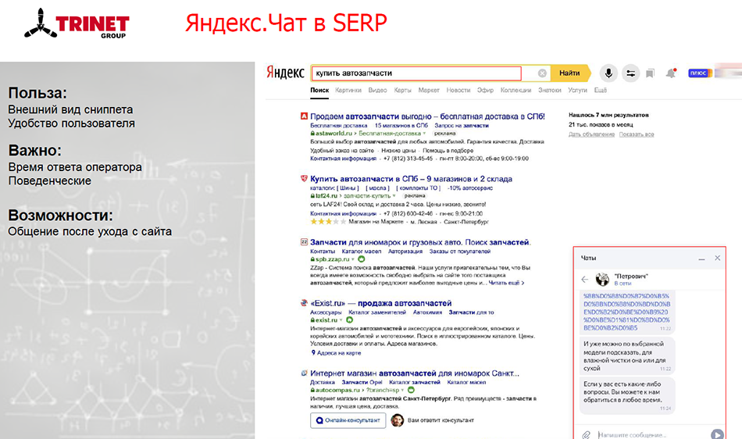The width and height of the screenshot is (742, 439).
Task: Click laf24 ad favicon icon
Action: (x=304, y=178)
